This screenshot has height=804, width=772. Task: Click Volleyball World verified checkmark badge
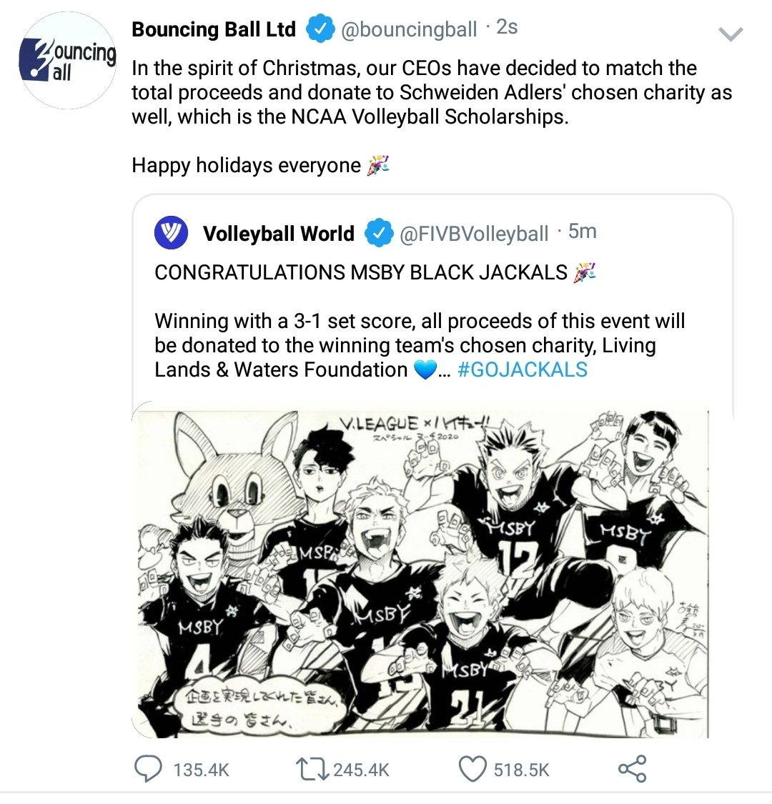tap(379, 233)
